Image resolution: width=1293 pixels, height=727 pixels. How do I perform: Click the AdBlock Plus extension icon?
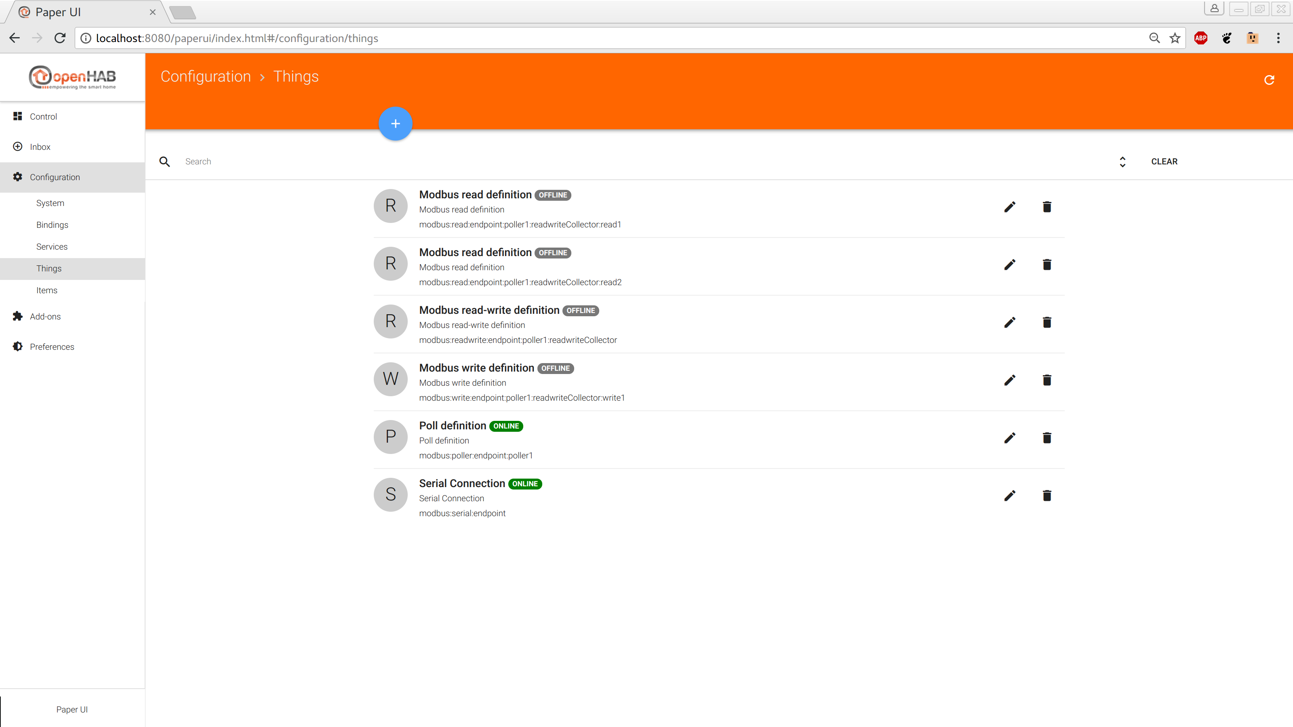point(1200,38)
